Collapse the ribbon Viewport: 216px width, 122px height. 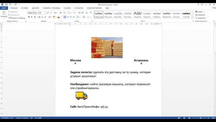[x=214, y=21]
